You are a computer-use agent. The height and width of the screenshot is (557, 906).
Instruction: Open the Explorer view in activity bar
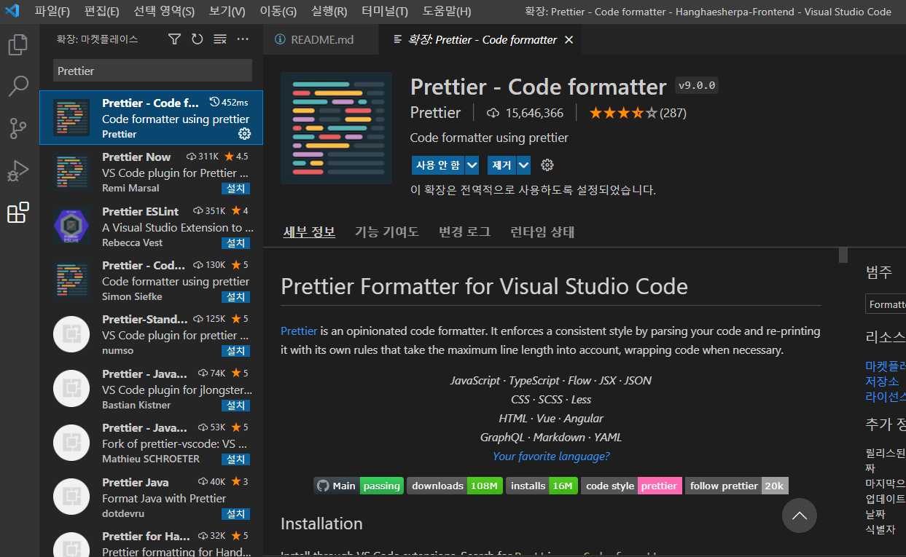pyautogui.click(x=18, y=45)
